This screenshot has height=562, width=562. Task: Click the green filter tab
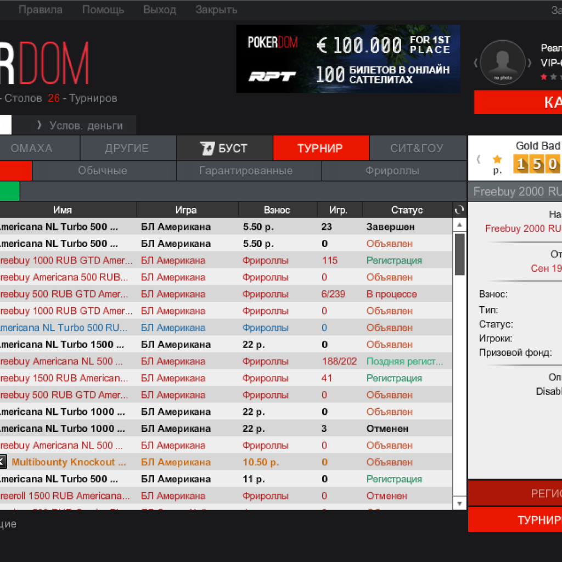(10, 191)
